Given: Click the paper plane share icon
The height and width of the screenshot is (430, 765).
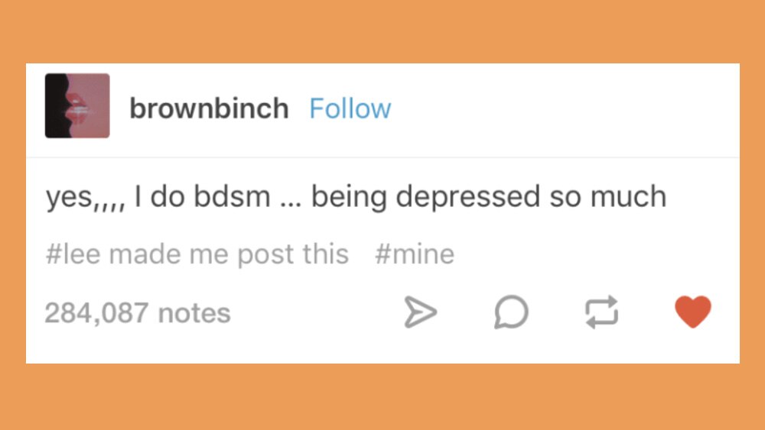Looking at the screenshot, I should tap(420, 312).
